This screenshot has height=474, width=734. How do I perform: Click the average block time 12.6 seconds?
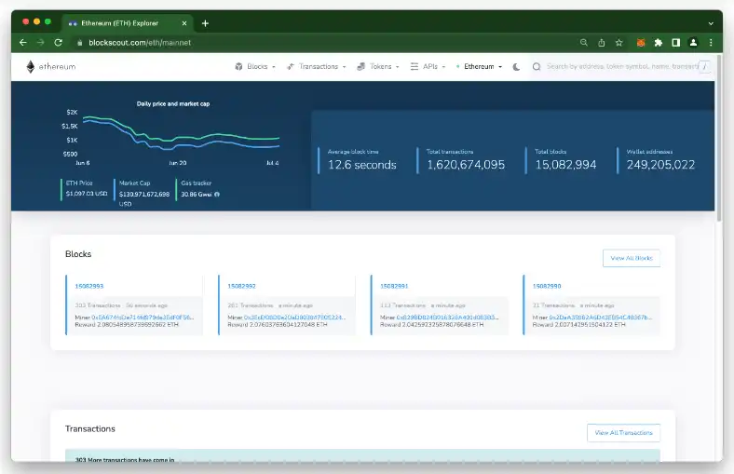coord(361,165)
